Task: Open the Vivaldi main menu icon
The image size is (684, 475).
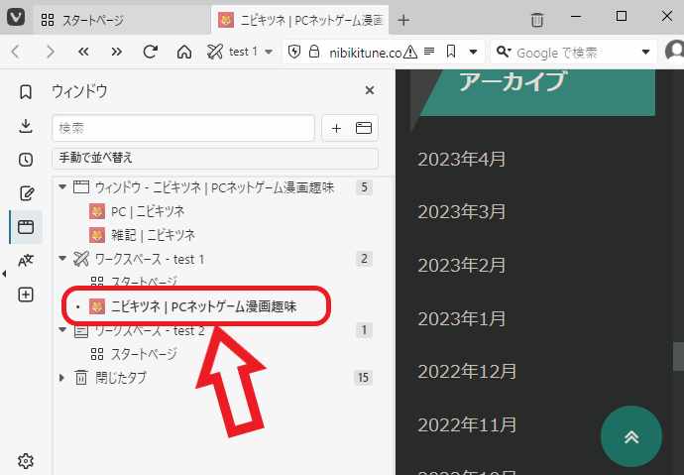Action: point(16,18)
